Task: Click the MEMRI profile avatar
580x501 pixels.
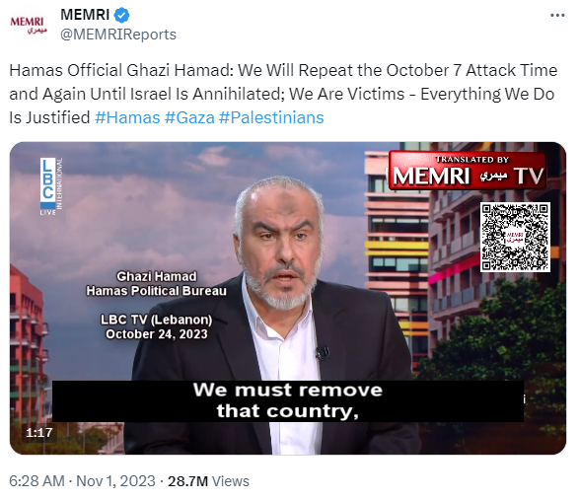Action: pyautogui.click(x=29, y=25)
